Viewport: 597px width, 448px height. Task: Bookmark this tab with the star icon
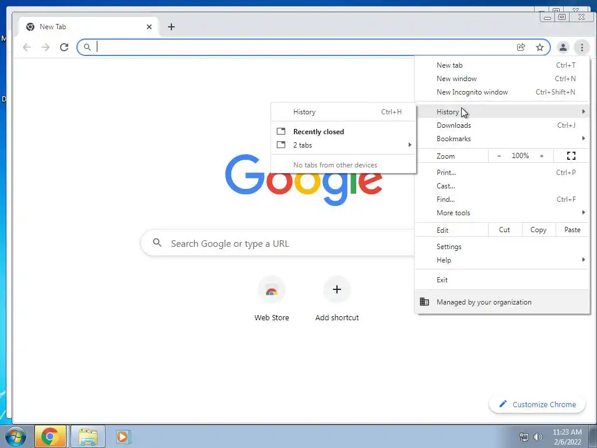[539, 47]
